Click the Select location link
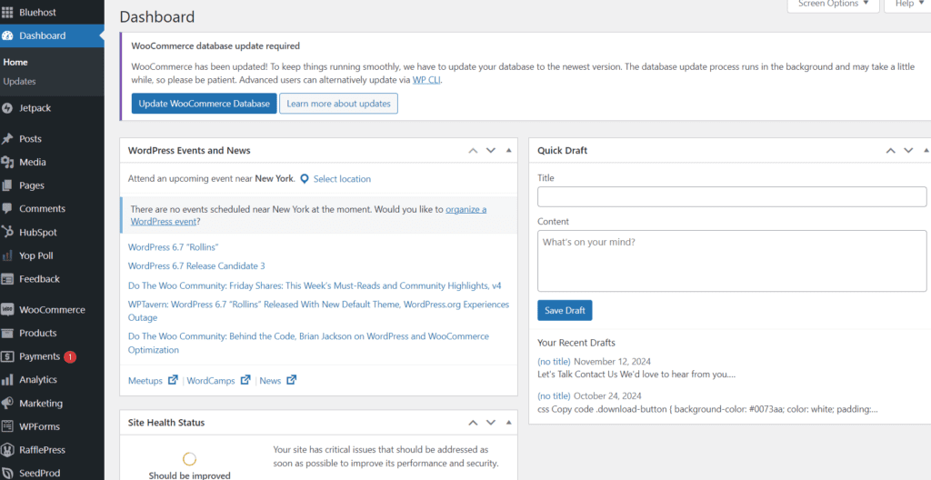Viewport: 931px width, 480px height. point(342,179)
